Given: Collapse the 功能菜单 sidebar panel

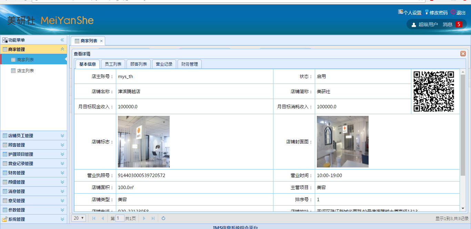Looking at the screenshot, I should [62, 40].
